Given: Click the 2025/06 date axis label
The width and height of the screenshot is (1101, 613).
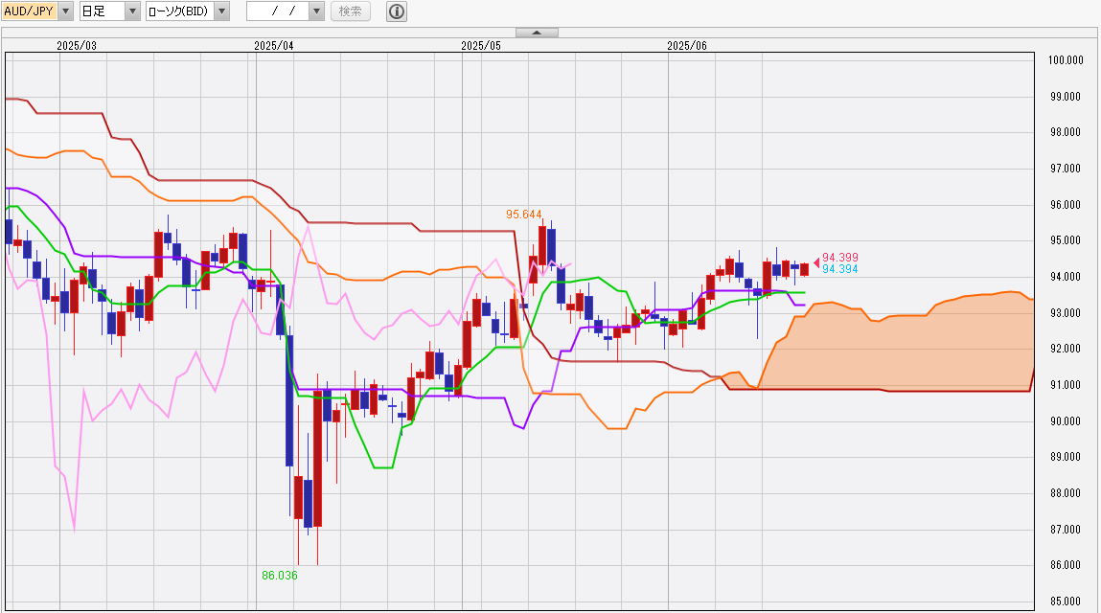Looking at the screenshot, I should point(687,46).
